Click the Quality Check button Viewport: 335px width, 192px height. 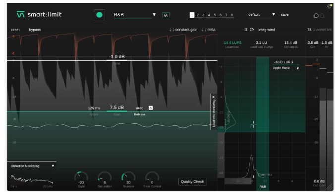pyautogui.click(x=192, y=182)
